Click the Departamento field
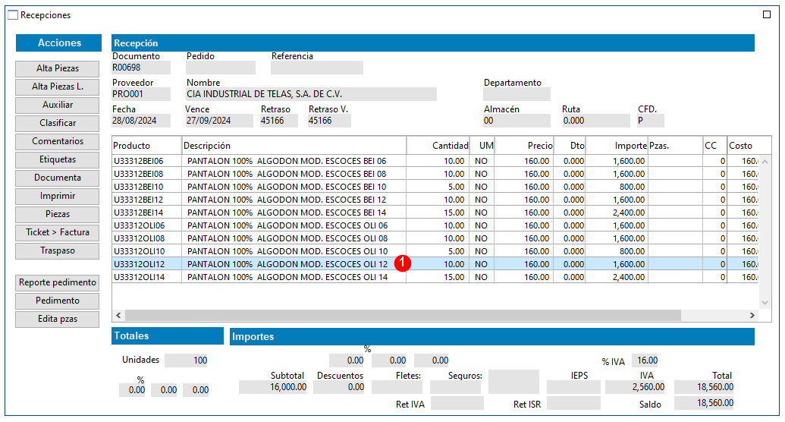The image size is (785, 422). click(x=517, y=94)
